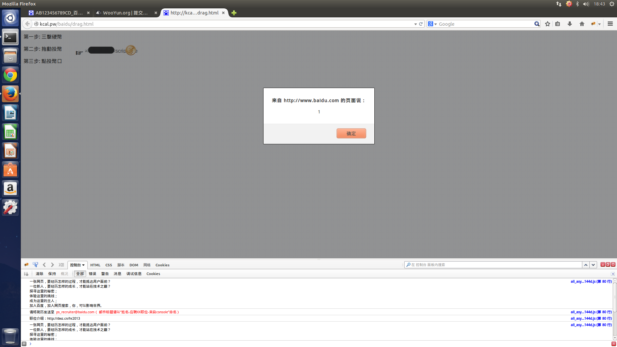
Task: Filter console by Cookies entries
Action: point(153,274)
